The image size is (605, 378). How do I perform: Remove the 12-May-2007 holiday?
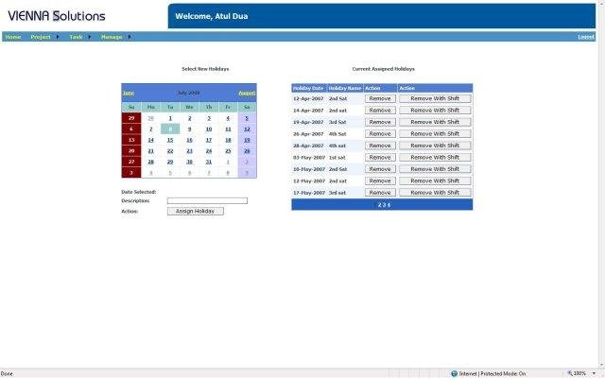[380, 180]
